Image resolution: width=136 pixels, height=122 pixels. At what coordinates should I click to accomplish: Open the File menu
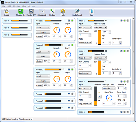4,6
